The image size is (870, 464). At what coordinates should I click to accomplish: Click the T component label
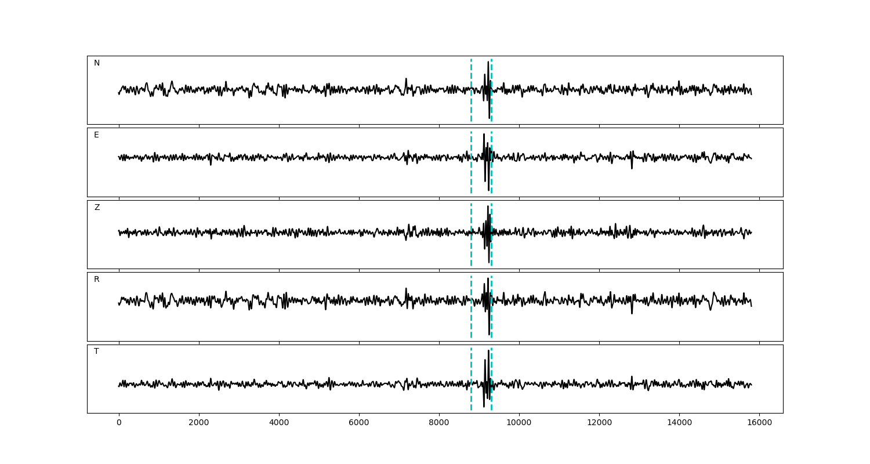96,351
